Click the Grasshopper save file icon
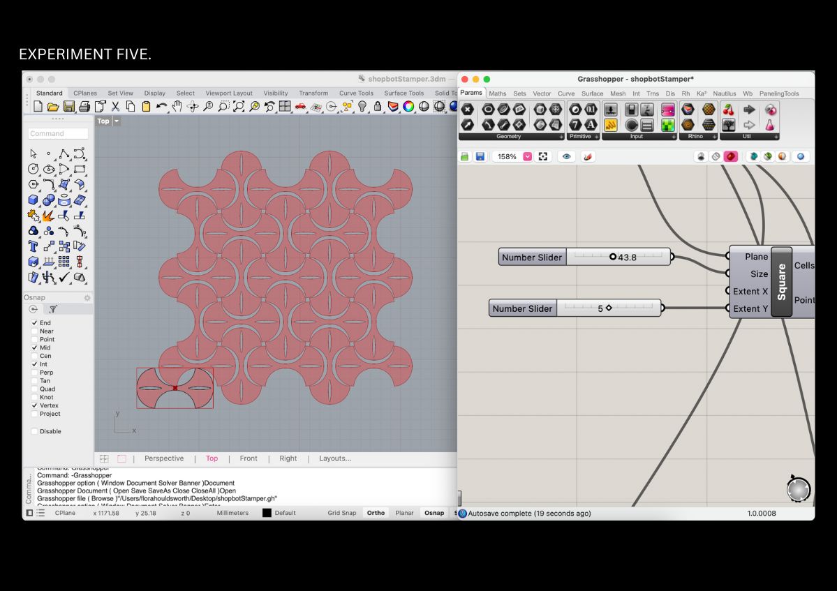 480,157
